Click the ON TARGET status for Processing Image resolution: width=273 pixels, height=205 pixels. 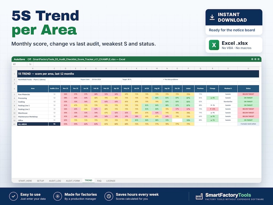coord(248,98)
